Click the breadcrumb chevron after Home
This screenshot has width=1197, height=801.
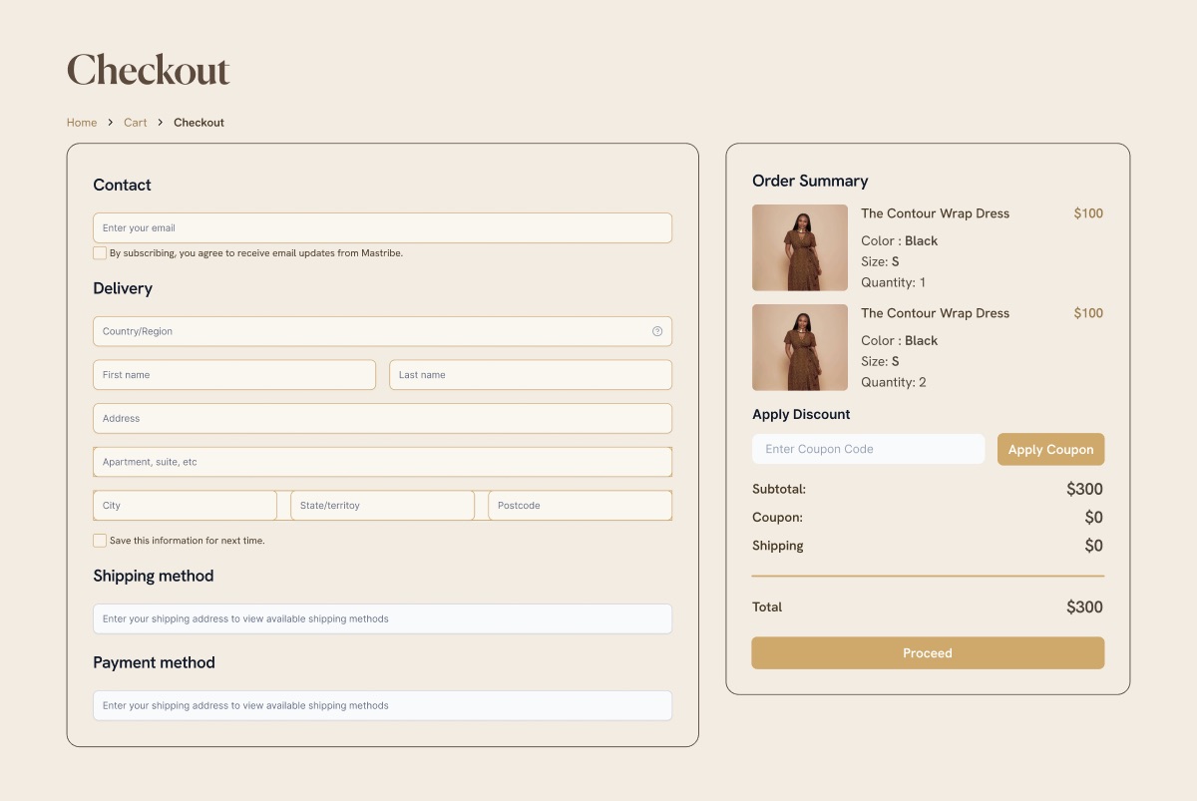click(111, 123)
